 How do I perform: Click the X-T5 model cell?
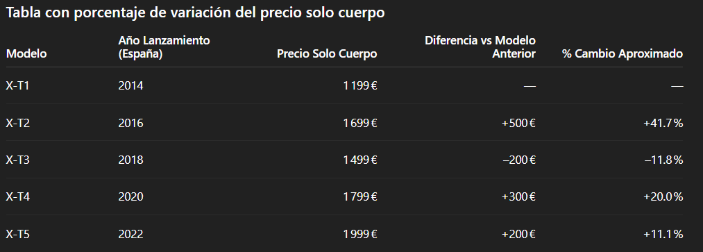(18, 234)
